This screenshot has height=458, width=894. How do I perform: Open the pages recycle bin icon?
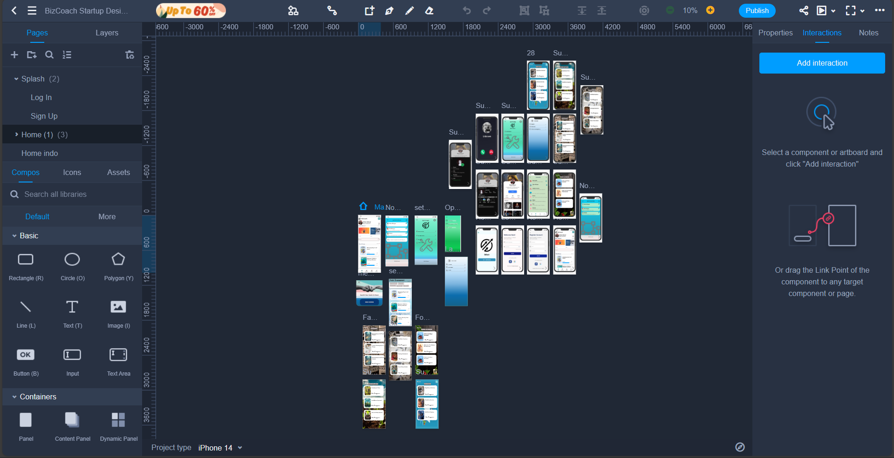tap(130, 55)
